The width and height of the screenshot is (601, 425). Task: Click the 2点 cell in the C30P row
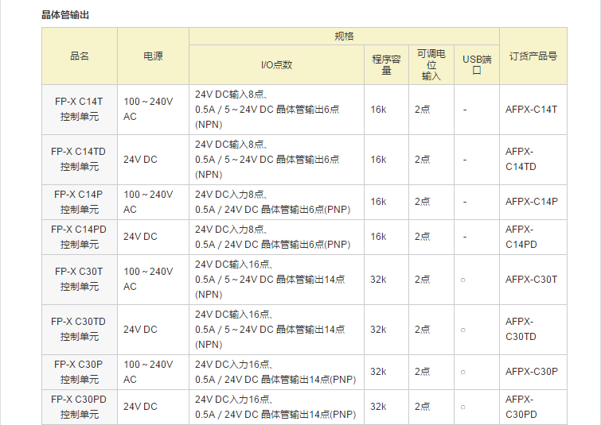click(431, 372)
